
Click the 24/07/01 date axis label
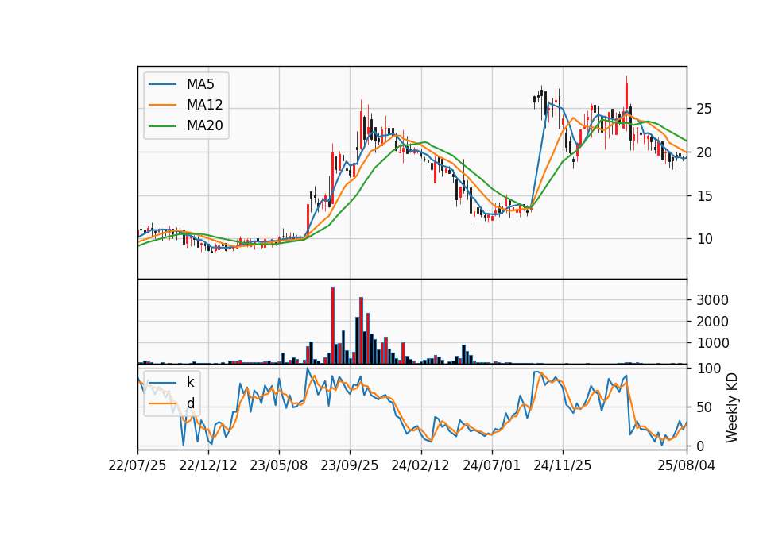(x=491, y=465)
